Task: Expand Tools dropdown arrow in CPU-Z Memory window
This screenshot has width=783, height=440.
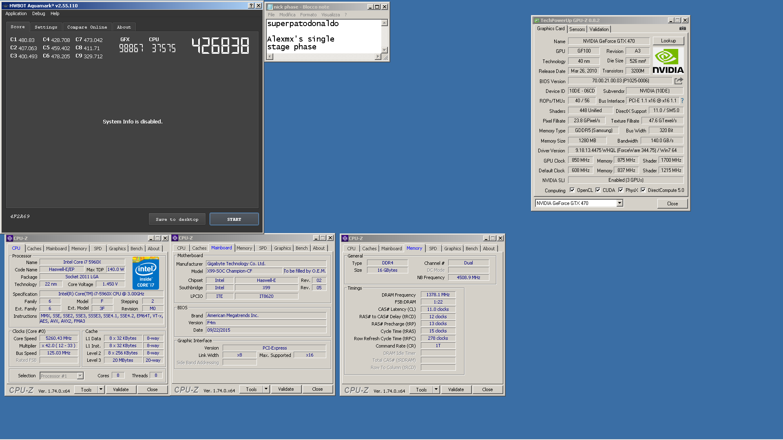Action: 436,389
